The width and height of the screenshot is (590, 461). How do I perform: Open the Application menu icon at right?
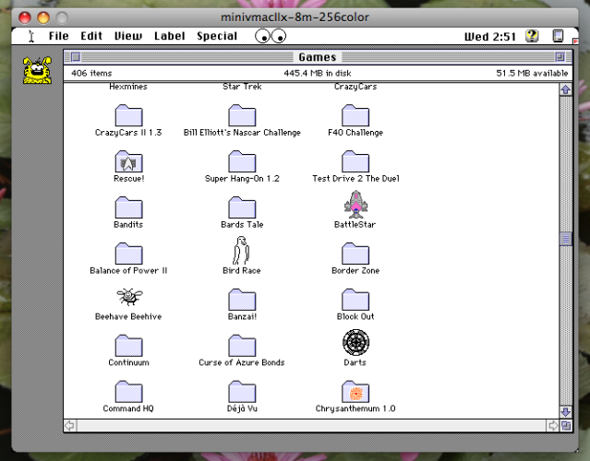[x=558, y=36]
